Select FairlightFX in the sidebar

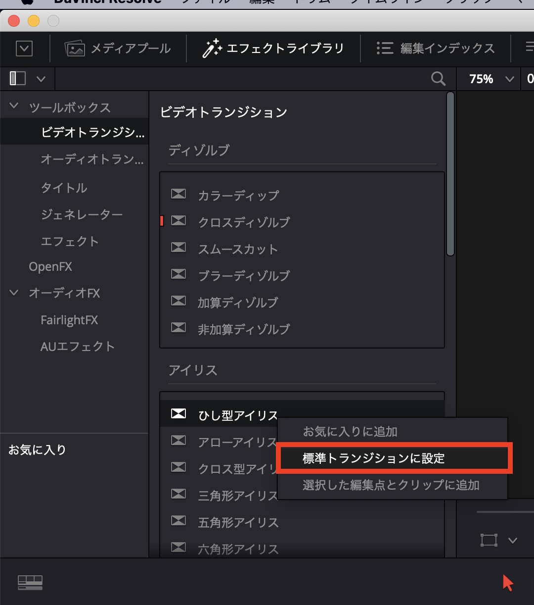point(69,320)
